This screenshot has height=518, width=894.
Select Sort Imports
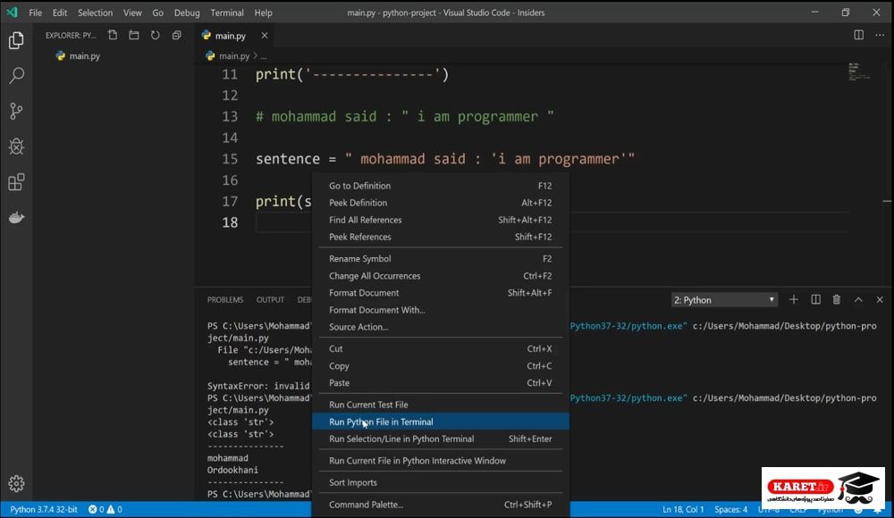pyautogui.click(x=440, y=482)
